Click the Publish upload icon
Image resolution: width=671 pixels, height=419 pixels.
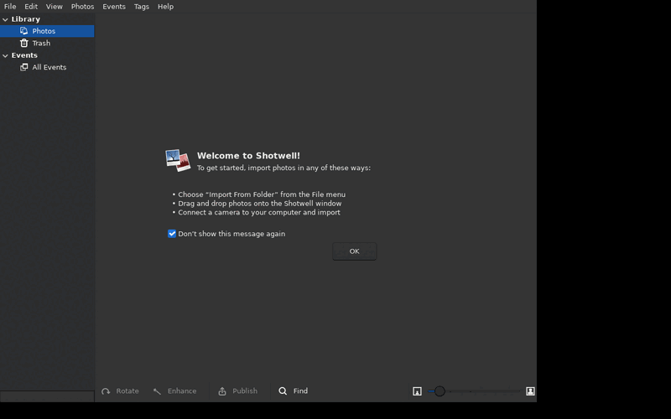pos(222,391)
